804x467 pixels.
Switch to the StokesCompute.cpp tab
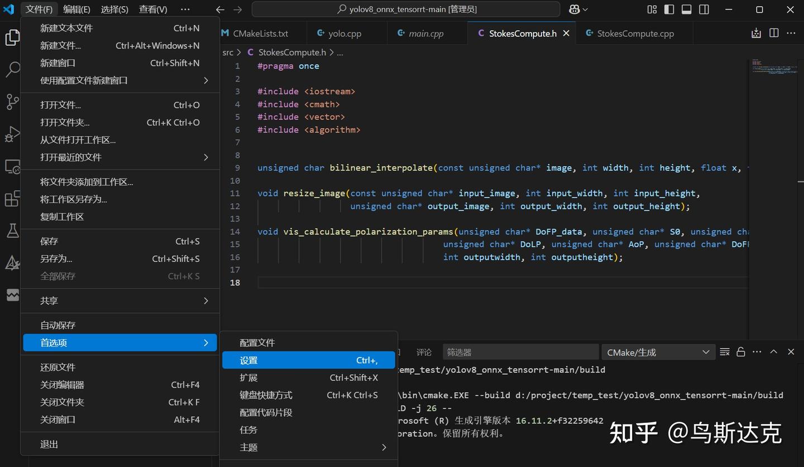634,33
